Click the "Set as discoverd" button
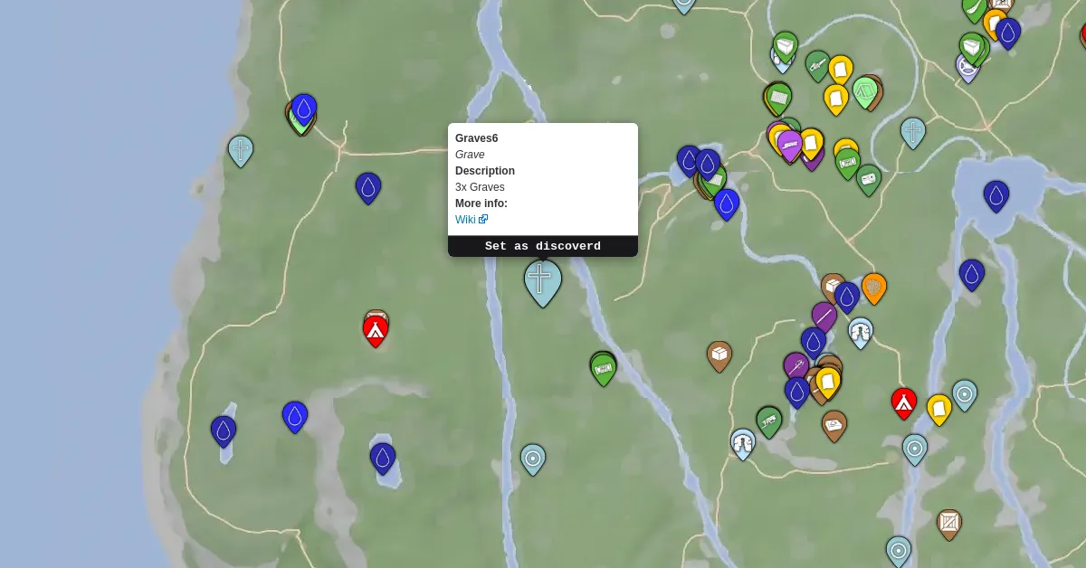The width and height of the screenshot is (1086, 568). pyautogui.click(x=543, y=246)
